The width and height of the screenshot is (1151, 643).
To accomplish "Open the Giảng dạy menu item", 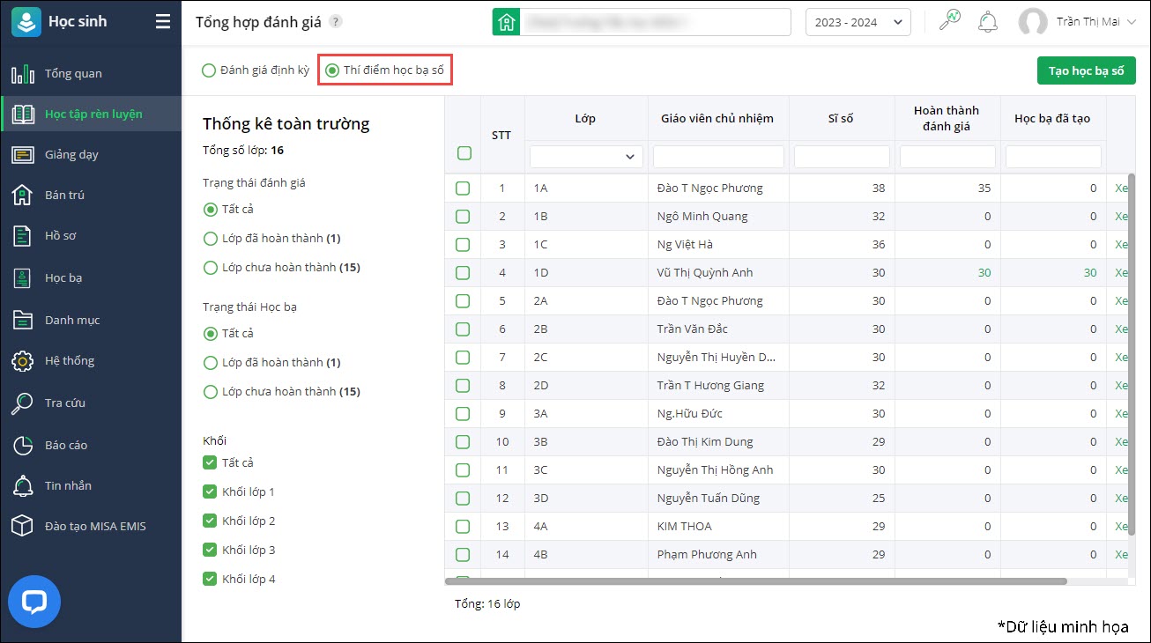I will (71, 154).
